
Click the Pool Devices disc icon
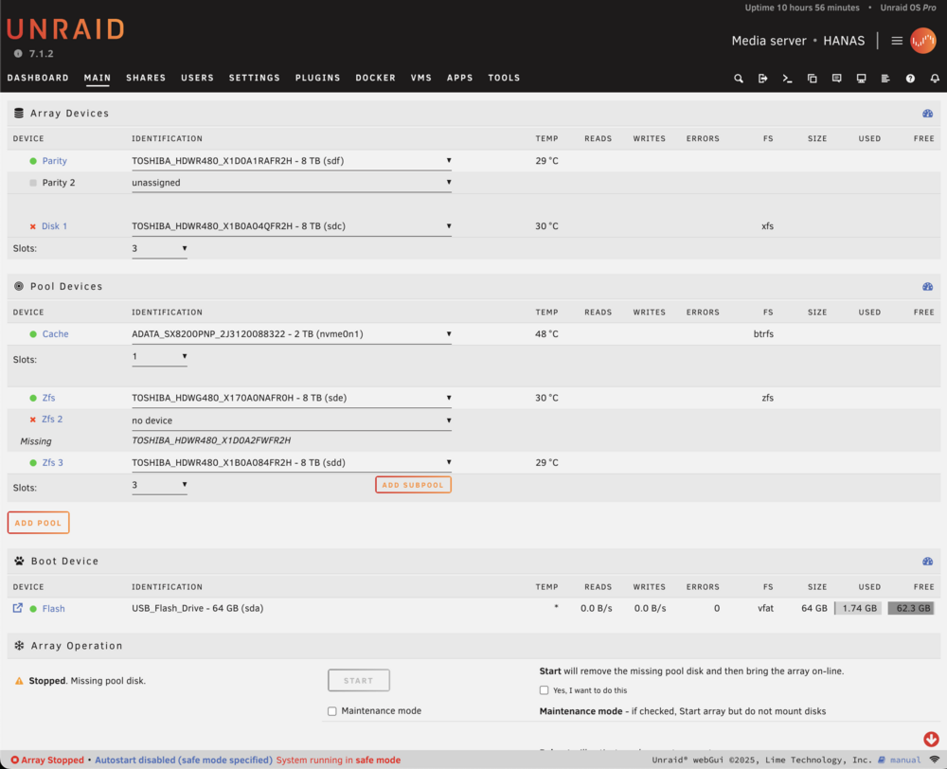point(19,286)
